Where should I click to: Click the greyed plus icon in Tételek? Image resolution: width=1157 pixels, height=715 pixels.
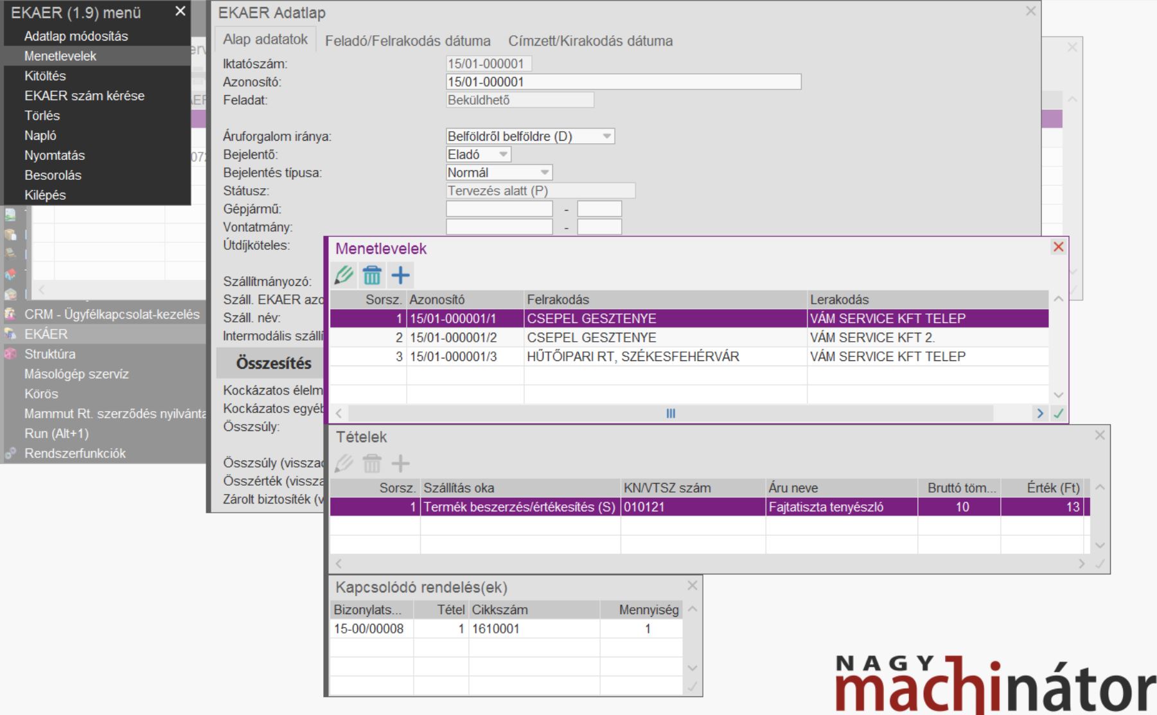pos(400,463)
